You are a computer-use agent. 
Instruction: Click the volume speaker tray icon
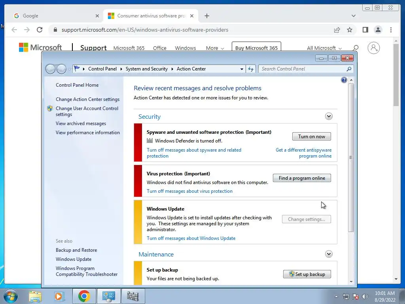365,296
